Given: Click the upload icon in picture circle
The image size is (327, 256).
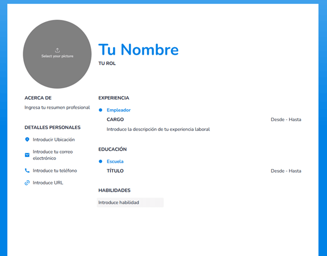Looking at the screenshot, I should (57, 50).
